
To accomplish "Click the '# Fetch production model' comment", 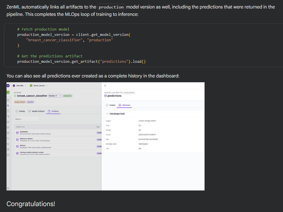I will 43,29.
